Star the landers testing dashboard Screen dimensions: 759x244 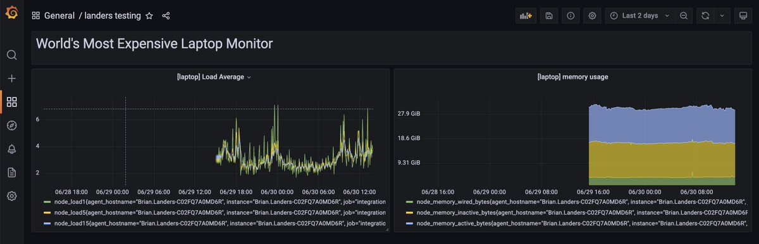click(149, 16)
